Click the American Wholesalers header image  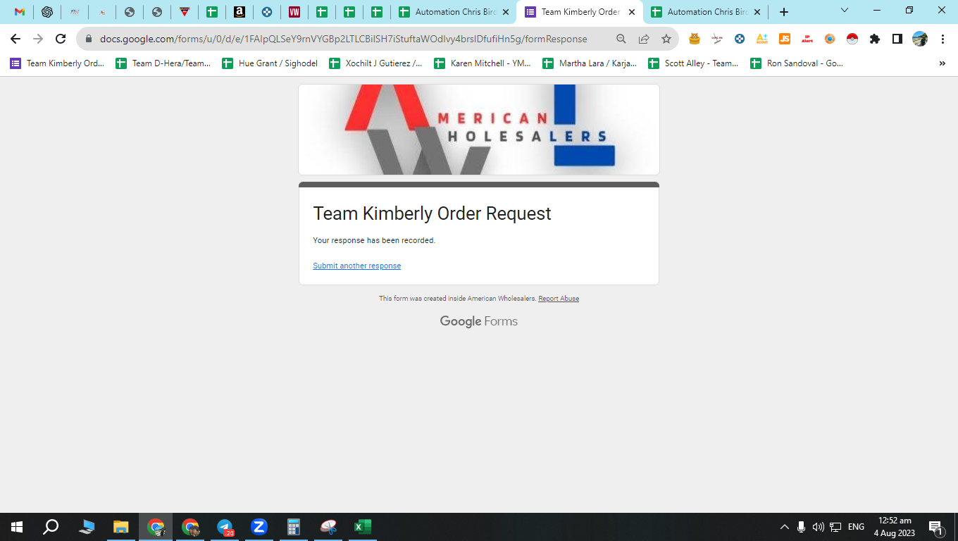pos(479,130)
